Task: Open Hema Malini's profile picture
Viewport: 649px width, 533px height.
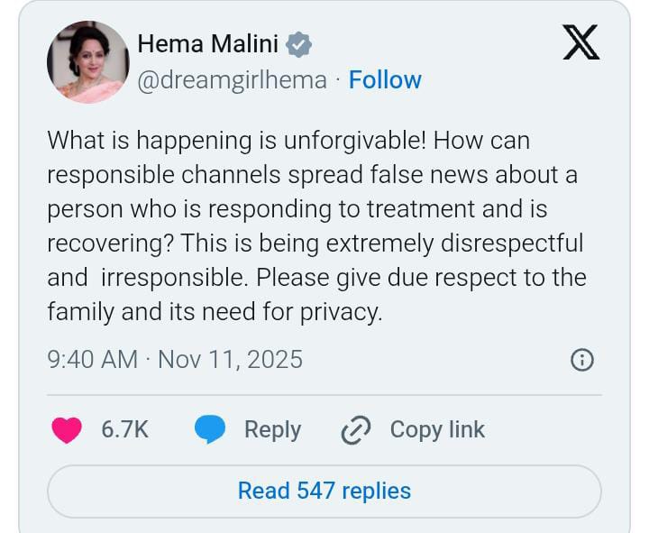Action: tap(88, 62)
